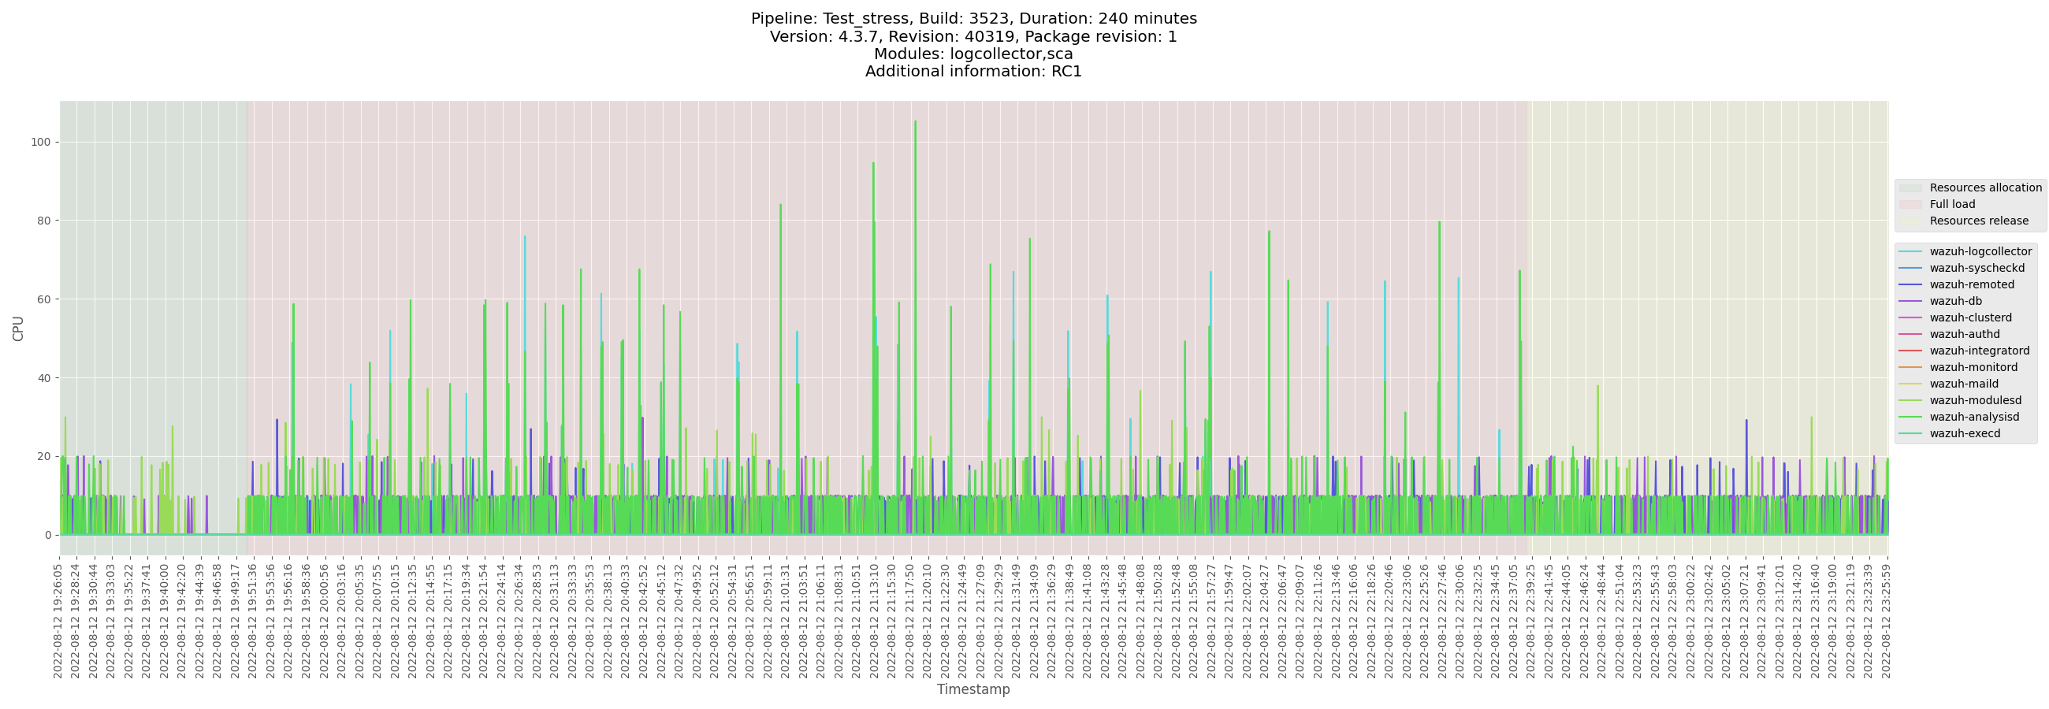Select wazuh-db in the legend

coord(1955,301)
